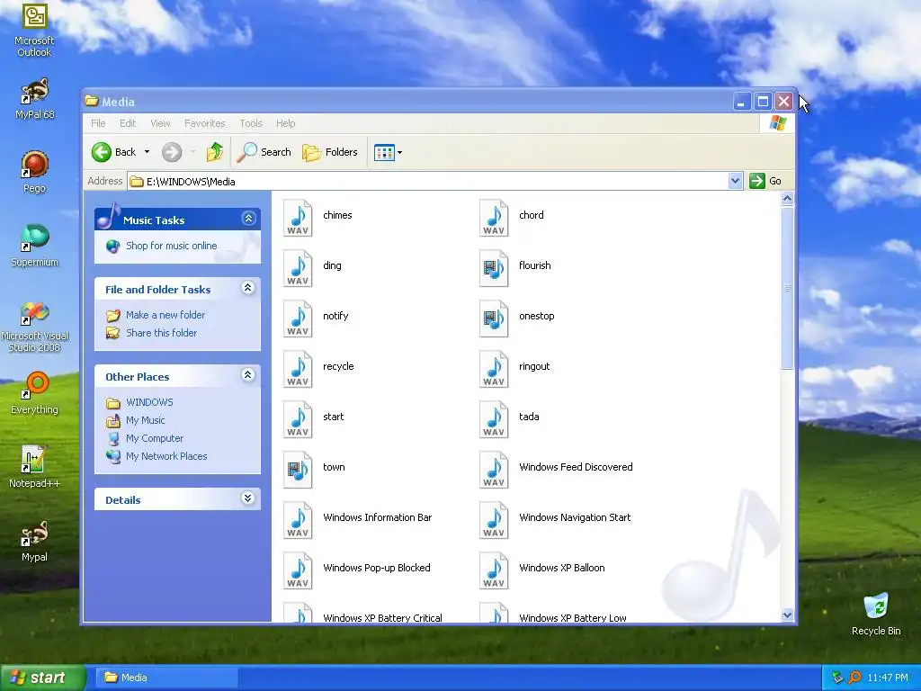Open My Computer from Other Places
The image size is (921, 691).
coord(155,438)
